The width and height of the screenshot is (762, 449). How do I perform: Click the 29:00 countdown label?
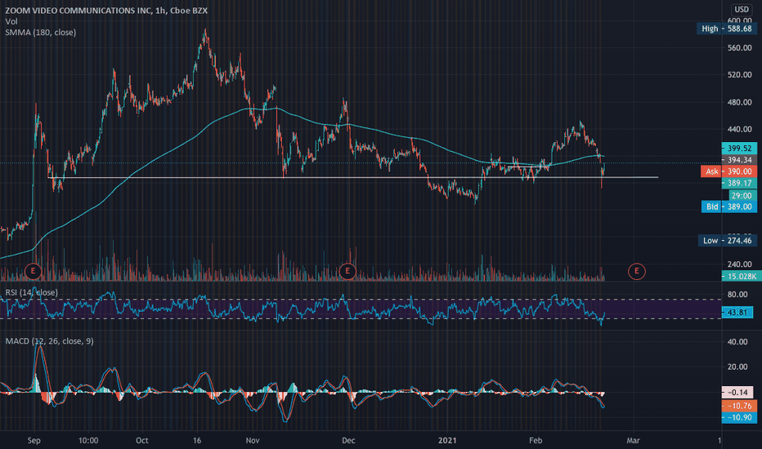click(742, 196)
